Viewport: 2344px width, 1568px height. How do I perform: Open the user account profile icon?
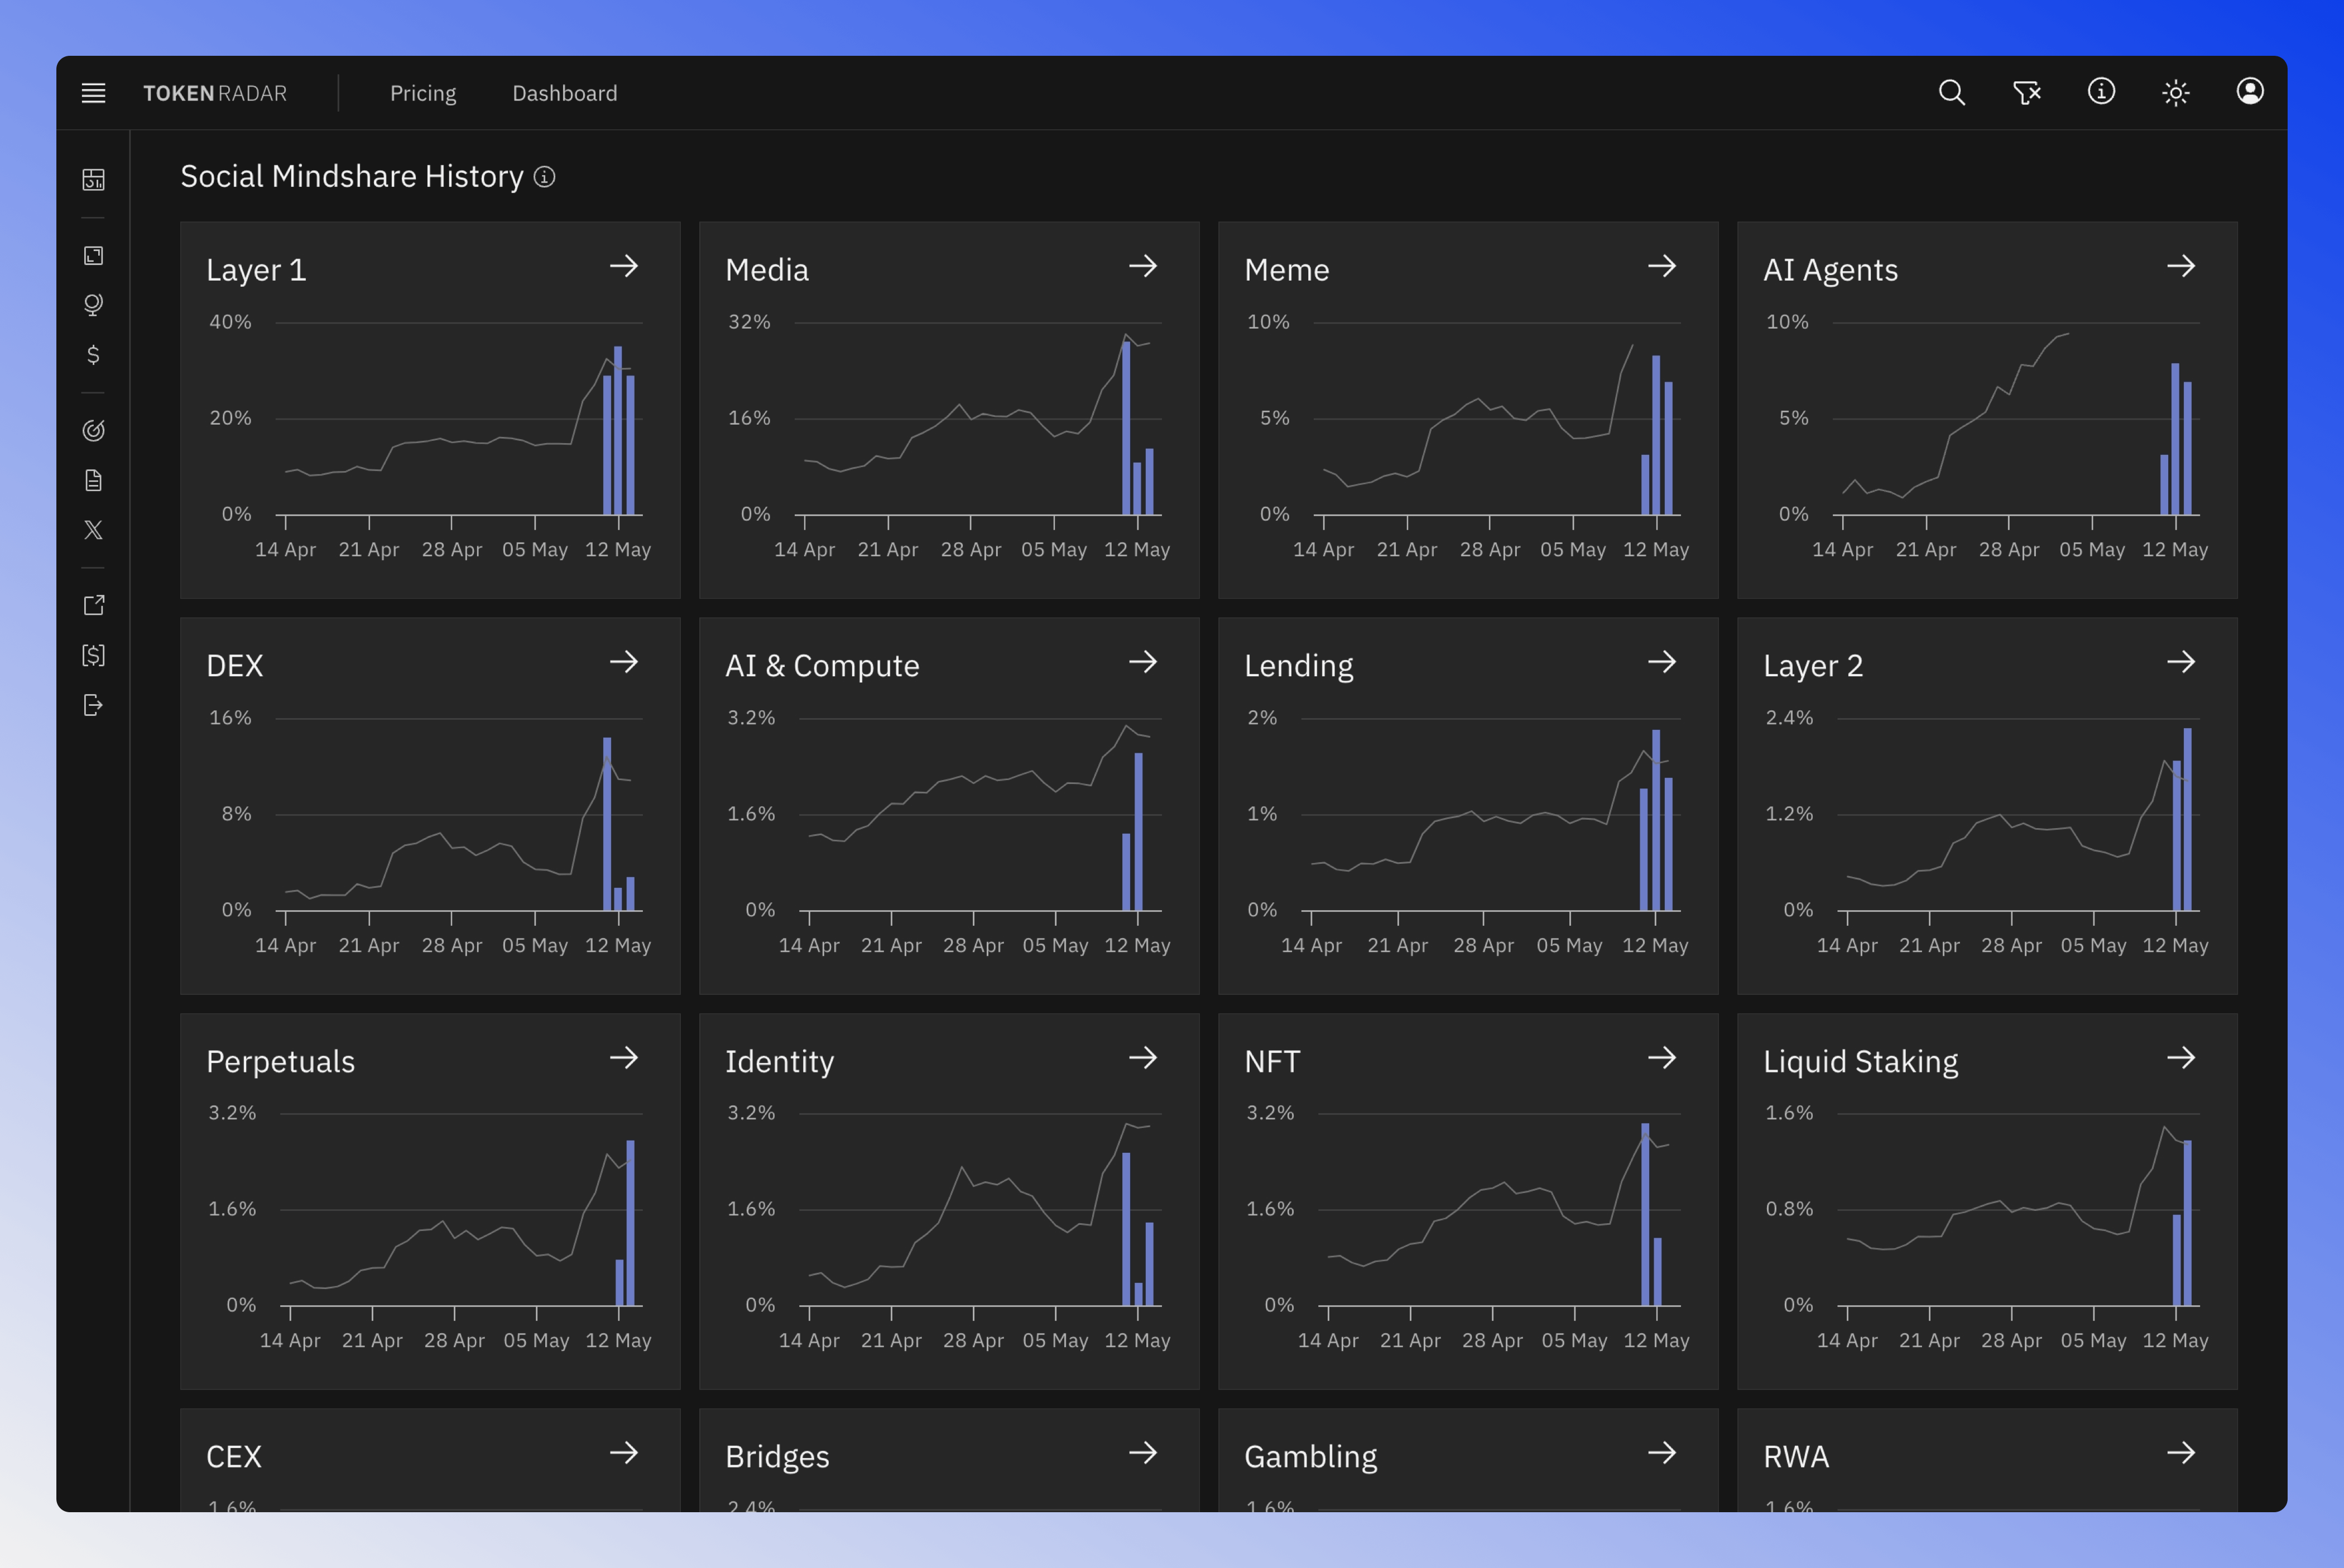2250,91
